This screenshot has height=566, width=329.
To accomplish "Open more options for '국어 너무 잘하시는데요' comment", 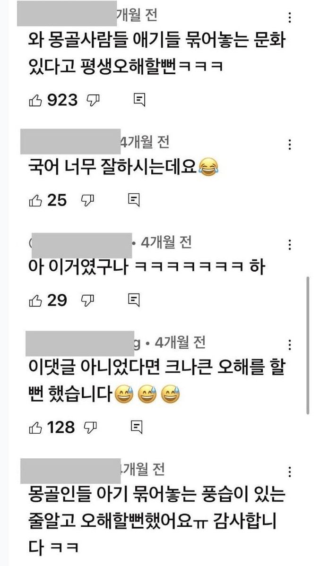I will (290, 145).
